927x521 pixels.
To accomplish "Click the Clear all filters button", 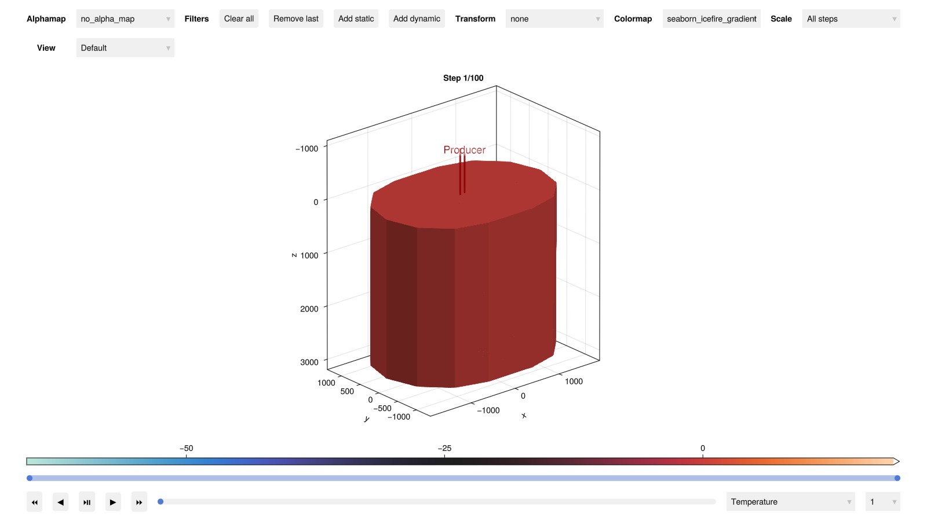I will [239, 19].
